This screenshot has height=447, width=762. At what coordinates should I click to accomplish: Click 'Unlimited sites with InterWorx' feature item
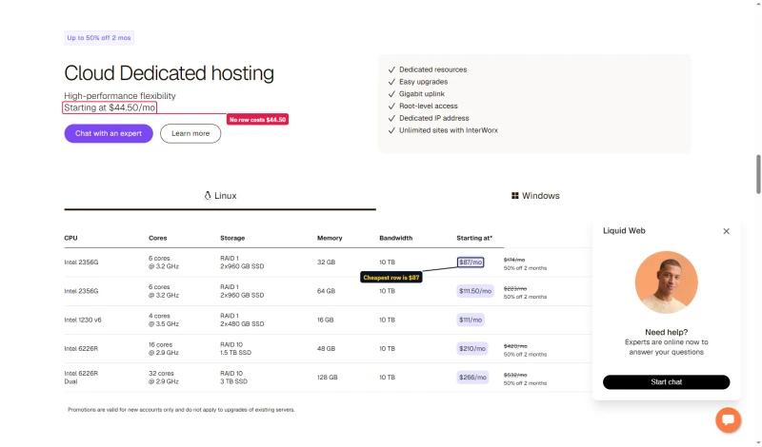(x=449, y=130)
